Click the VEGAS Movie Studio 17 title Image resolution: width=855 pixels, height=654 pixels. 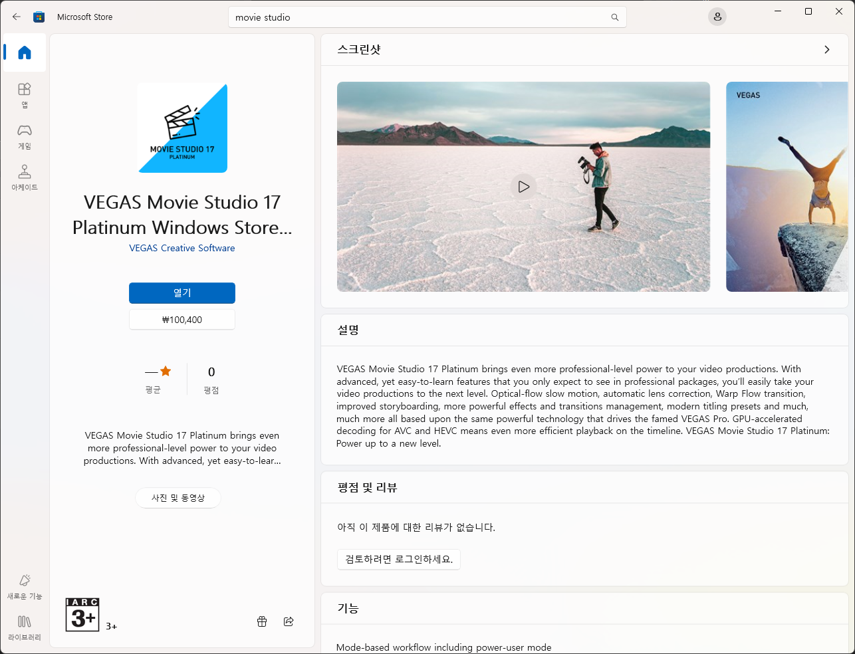(x=182, y=215)
